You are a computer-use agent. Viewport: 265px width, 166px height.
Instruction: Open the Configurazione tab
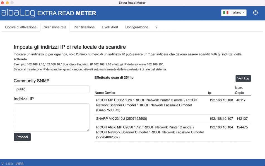pos(137,27)
